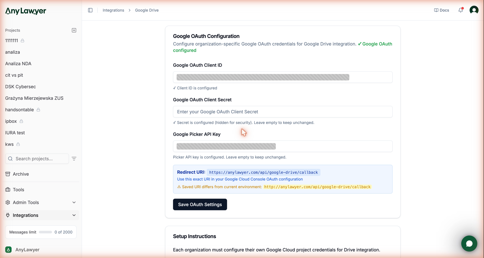Click lock icon next to handsontable
Viewport: 484px width, 258px height.
click(x=38, y=110)
